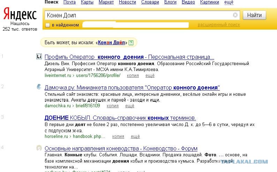Open cached 'копия' of the liveinternet.ru result
Image resolution: width=277 pixels, height=172 pixels.
pos(133,76)
